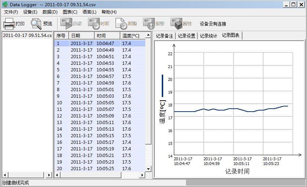Click chart x-axis label 10:05:23
This screenshot has width=307, height=187.
[x=271, y=164]
